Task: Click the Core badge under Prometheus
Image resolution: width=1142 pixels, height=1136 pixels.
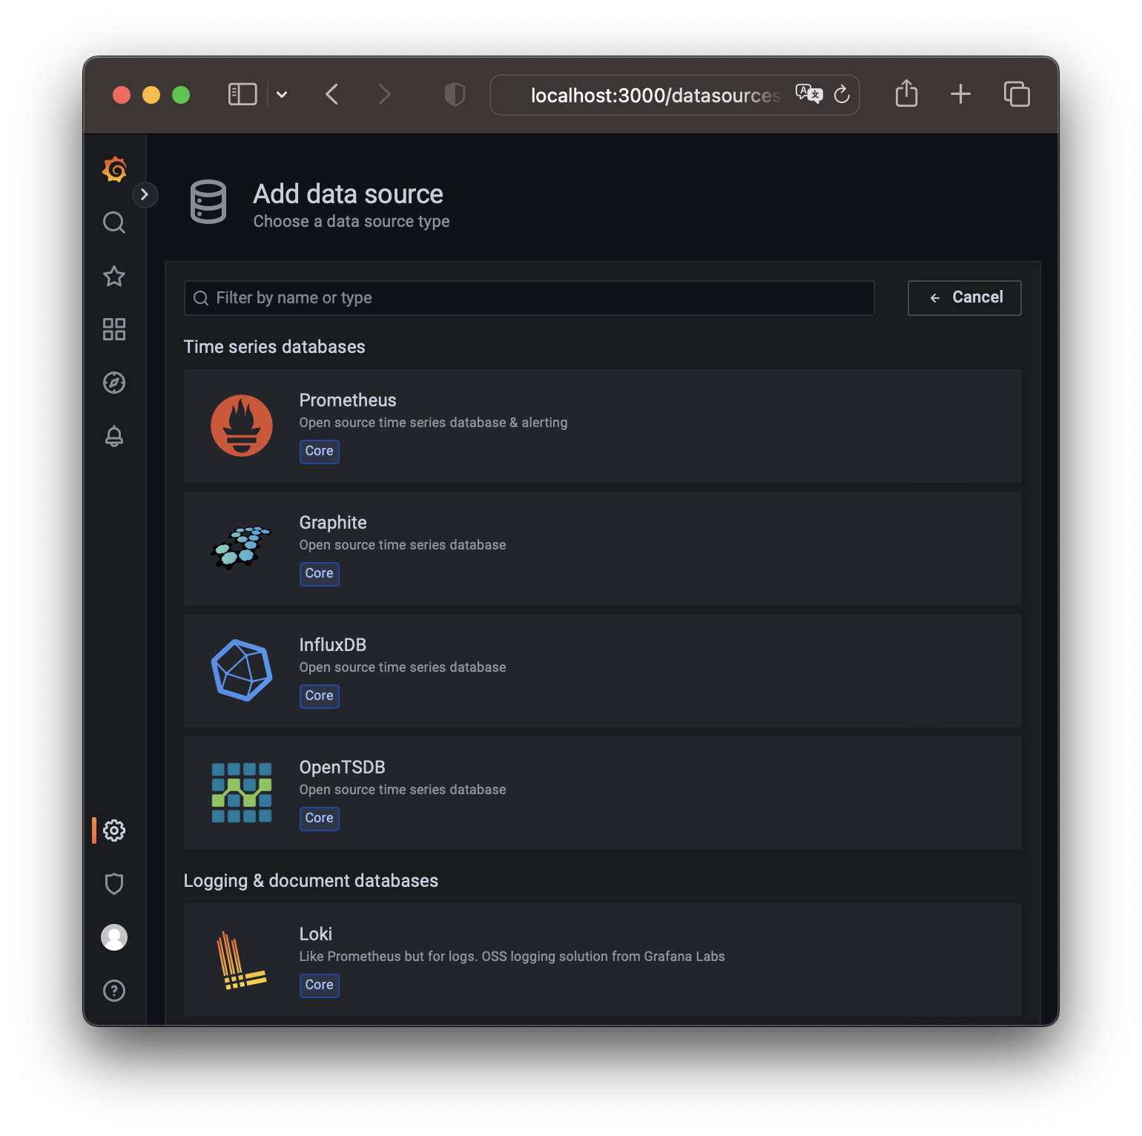Action: [320, 451]
